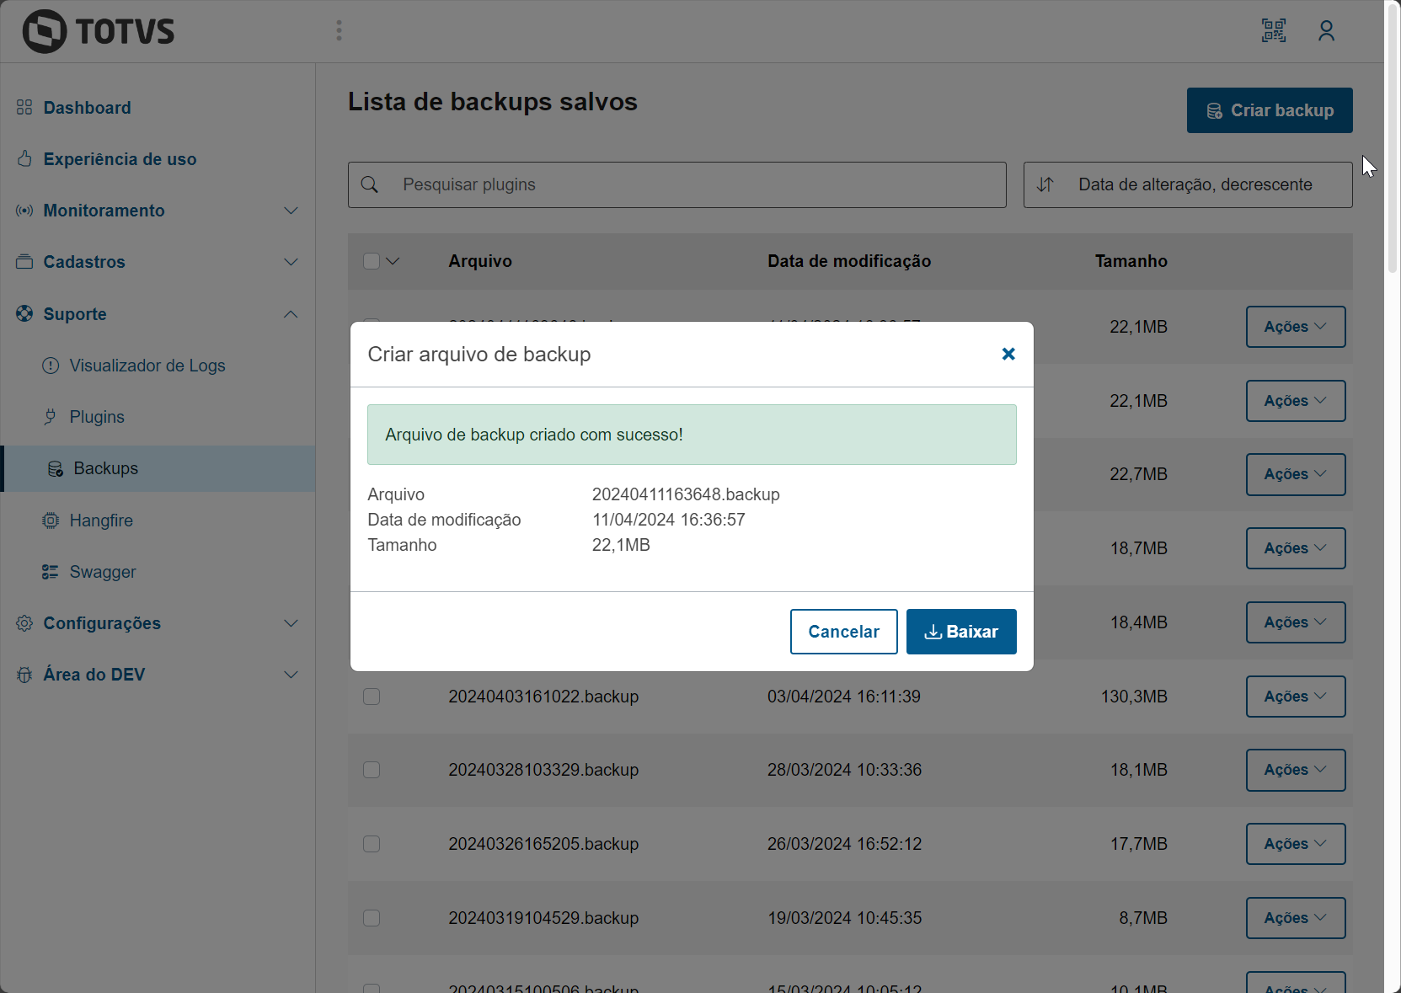The height and width of the screenshot is (993, 1401).
Task: Toggle the select-all checkbox in table header
Action: click(372, 261)
